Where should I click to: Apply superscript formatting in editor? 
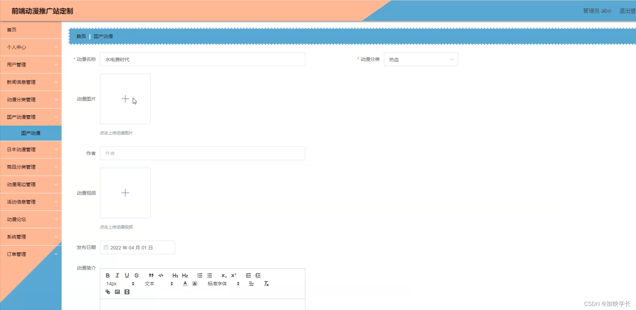[x=234, y=275]
